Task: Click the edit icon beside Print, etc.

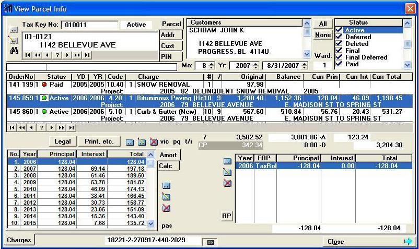Action: coord(142,141)
